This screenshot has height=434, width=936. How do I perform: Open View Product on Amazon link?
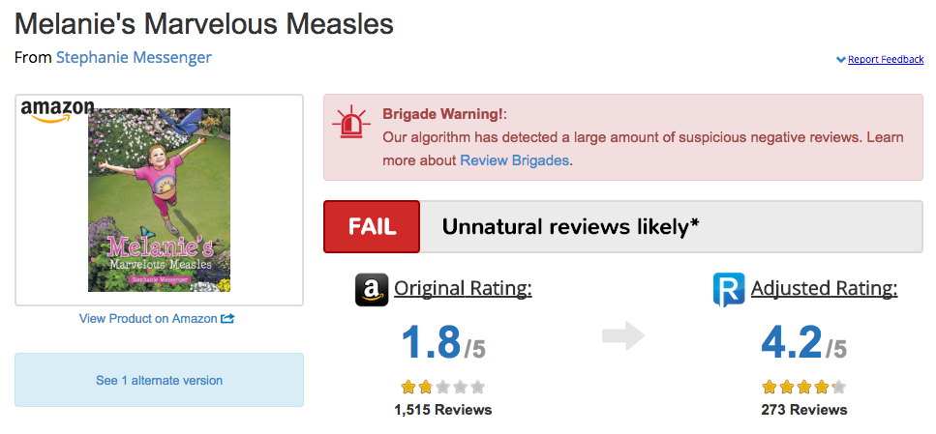[148, 318]
